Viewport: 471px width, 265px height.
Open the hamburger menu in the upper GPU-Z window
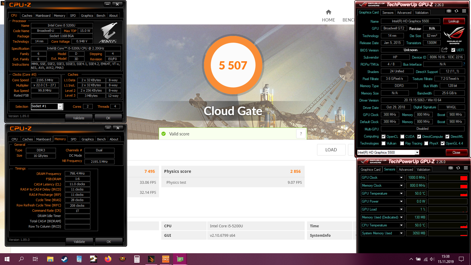[464, 11]
